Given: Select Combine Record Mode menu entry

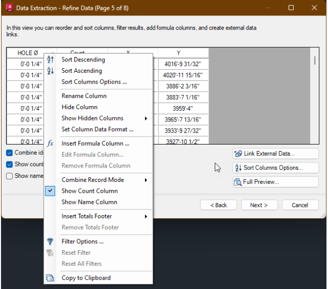Looking at the screenshot, I should [x=98, y=180].
